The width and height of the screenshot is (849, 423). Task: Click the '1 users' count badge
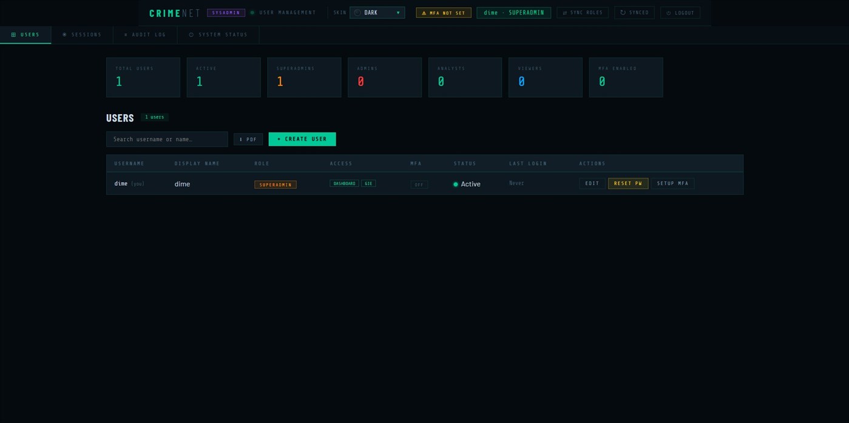(x=155, y=117)
